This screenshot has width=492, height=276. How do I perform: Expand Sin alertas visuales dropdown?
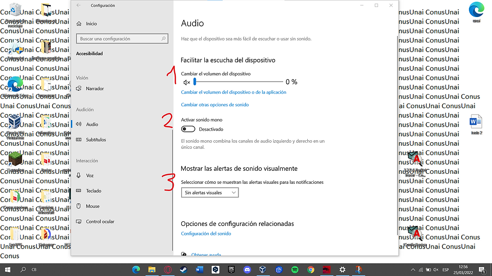pyautogui.click(x=210, y=192)
